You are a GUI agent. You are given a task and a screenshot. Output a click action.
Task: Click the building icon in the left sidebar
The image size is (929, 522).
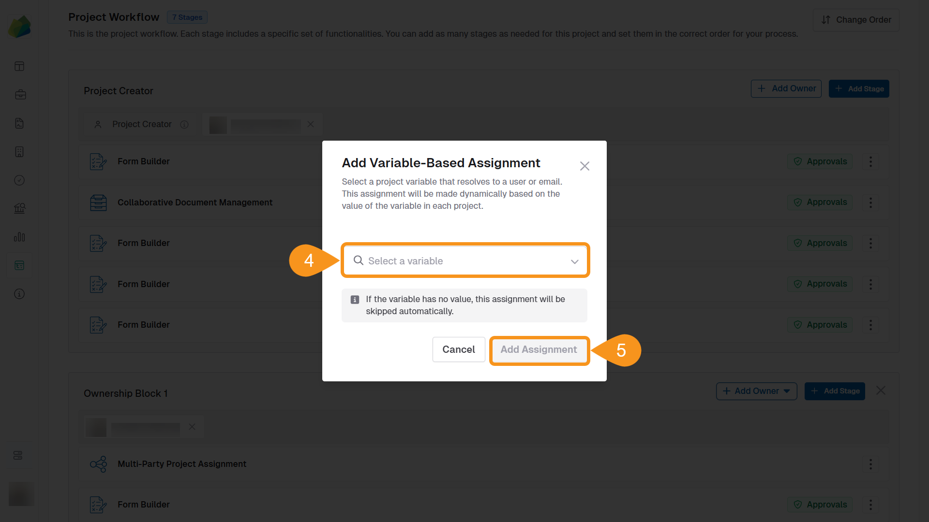[19, 152]
